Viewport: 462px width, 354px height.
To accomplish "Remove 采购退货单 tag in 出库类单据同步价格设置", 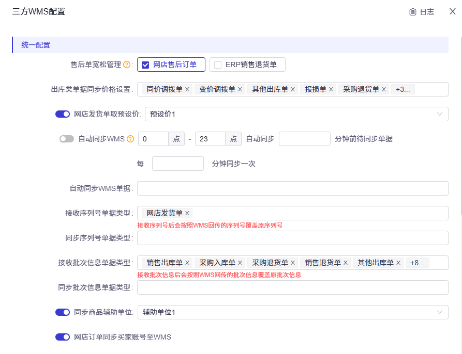I will (x=384, y=89).
